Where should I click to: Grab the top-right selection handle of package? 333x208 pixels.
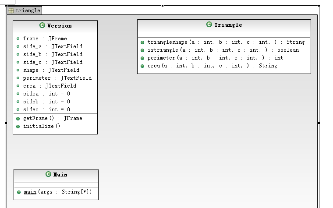319,6
